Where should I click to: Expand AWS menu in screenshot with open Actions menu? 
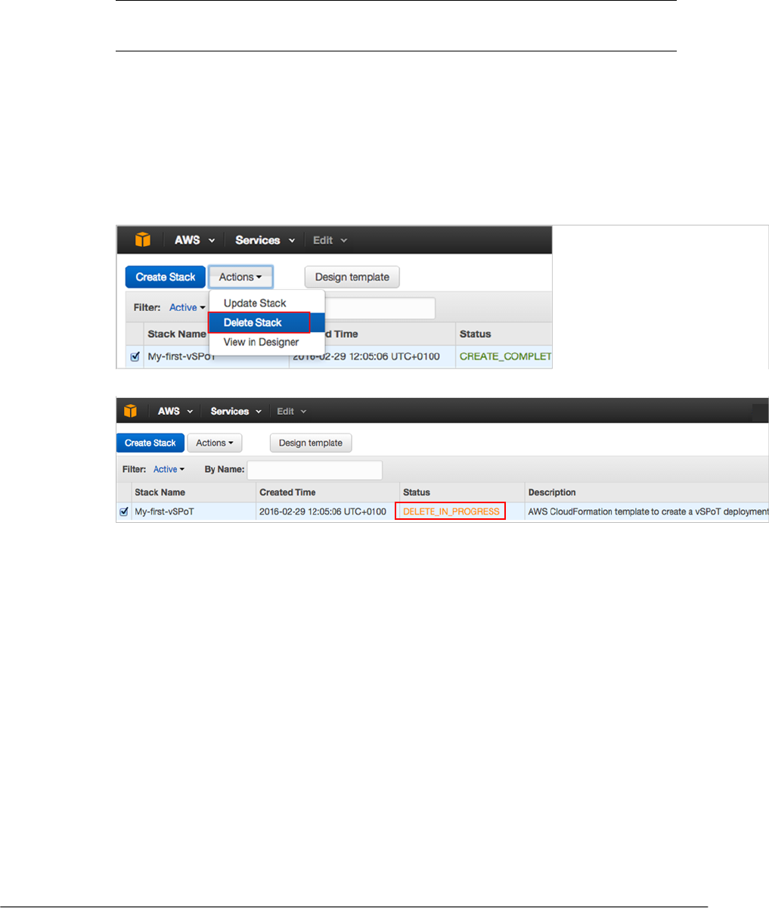point(195,240)
